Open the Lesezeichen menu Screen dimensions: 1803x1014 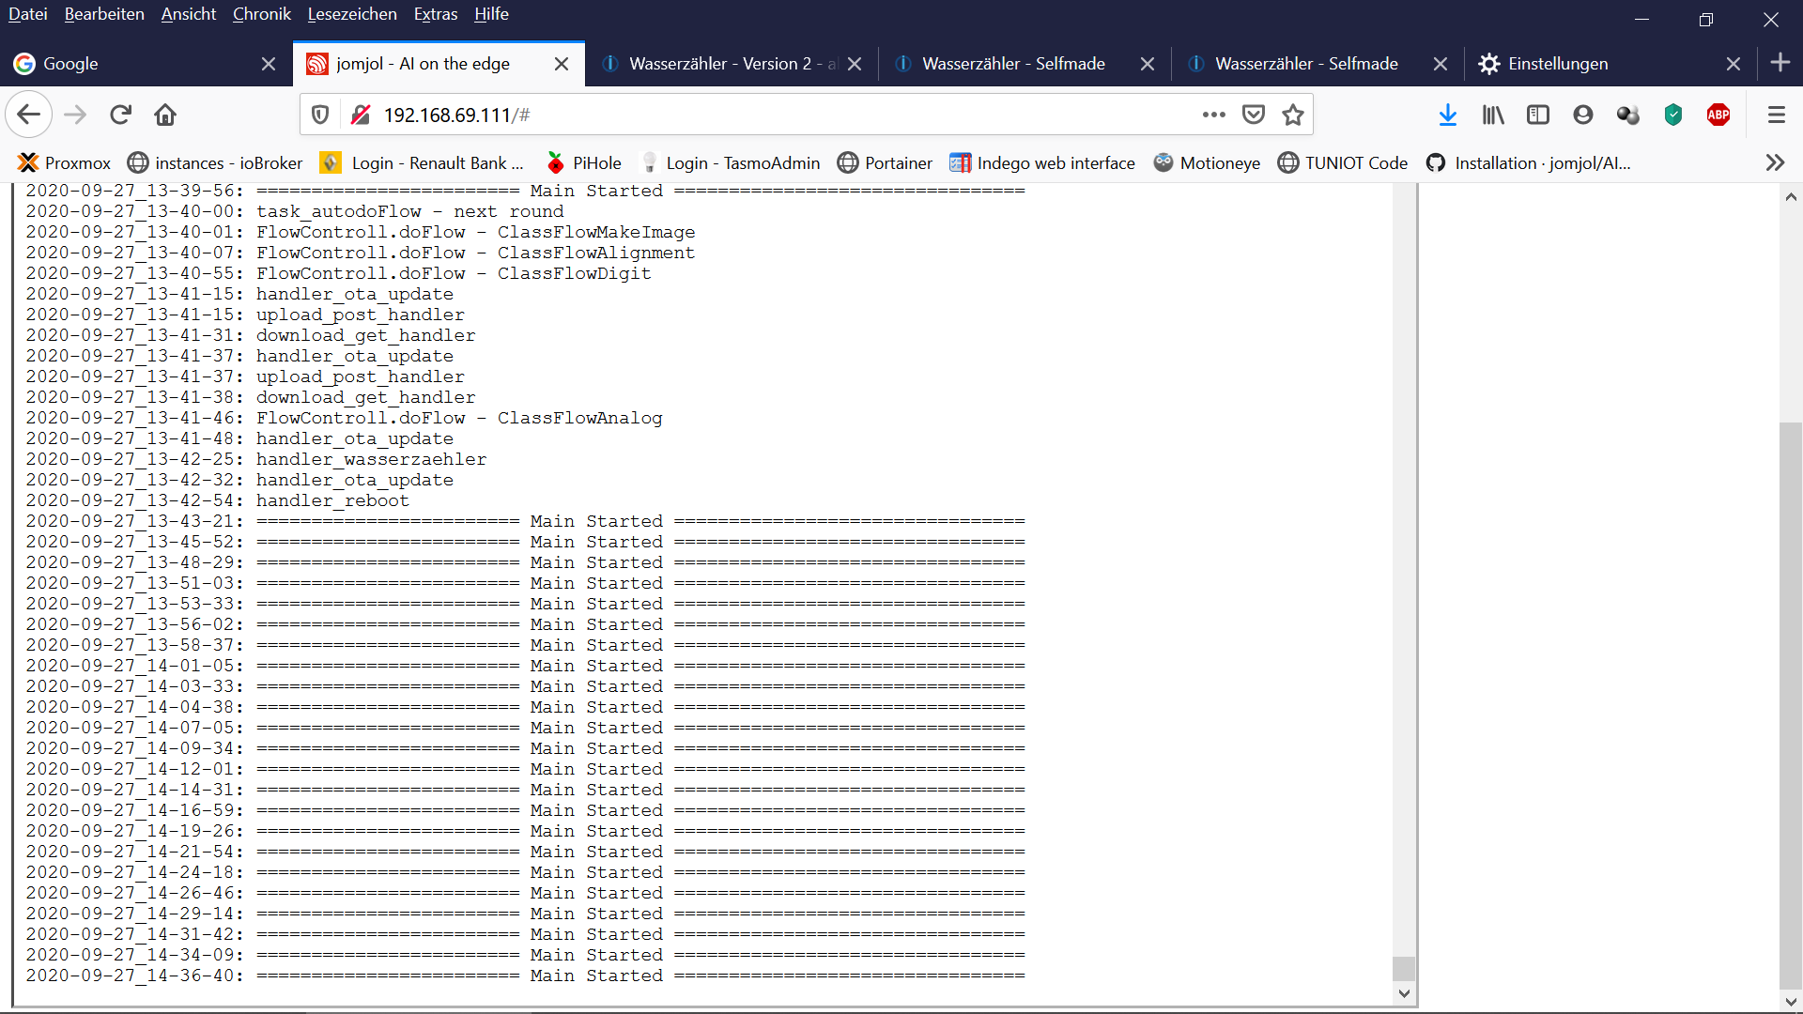[x=352, y=14]
